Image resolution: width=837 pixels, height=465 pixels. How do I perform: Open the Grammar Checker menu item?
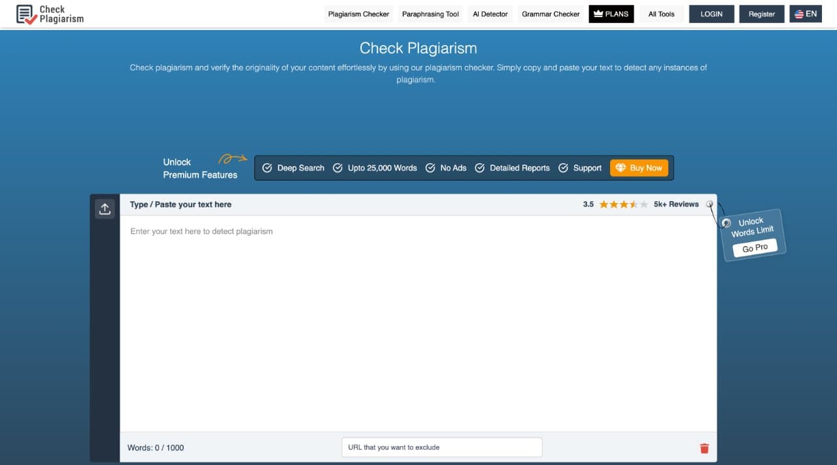click(551, 14)
